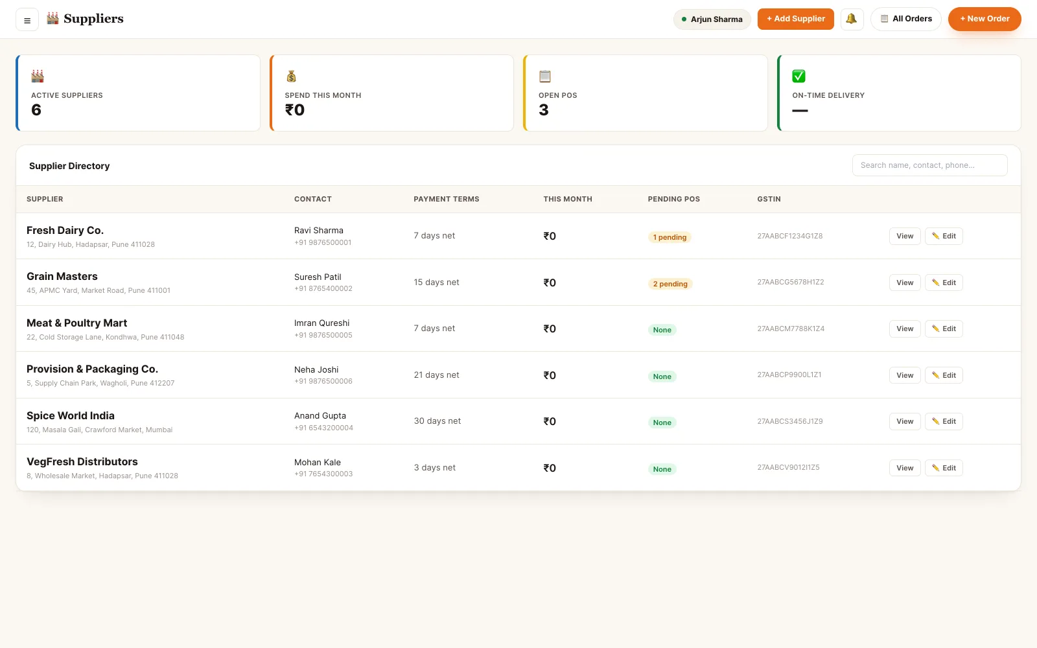Screen dimensions: 1037x648
Task: View Grain Masters details
Action: (905, 283)
